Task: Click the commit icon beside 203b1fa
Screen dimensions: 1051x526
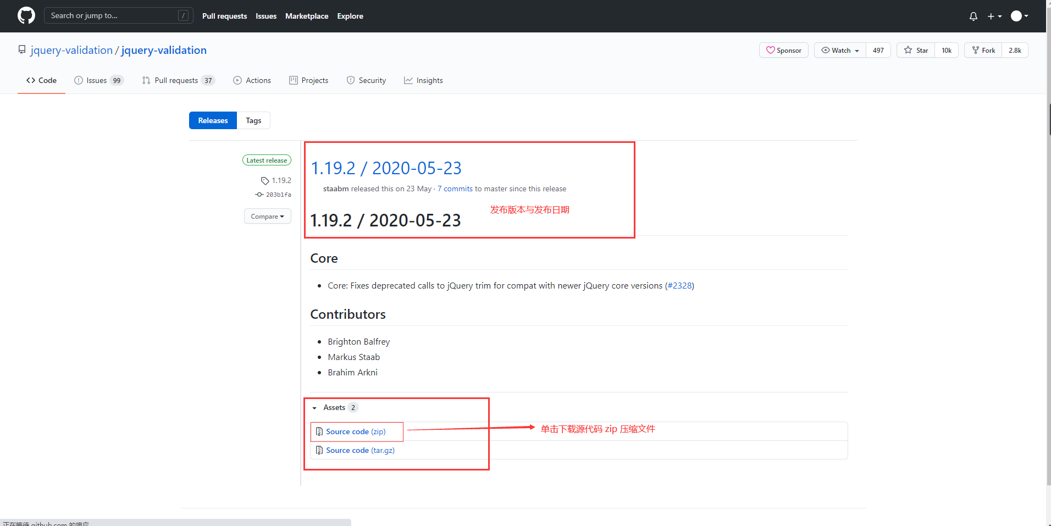Action: 259,195
